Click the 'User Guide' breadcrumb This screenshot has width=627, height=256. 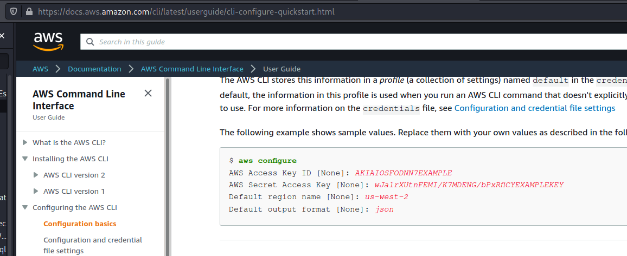coord(281,69)
